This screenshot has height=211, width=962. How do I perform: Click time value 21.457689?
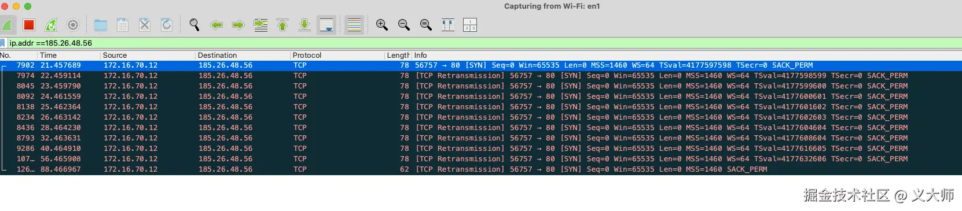click(61, 65)
